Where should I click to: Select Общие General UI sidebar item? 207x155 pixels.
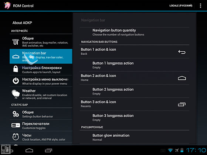41,42
